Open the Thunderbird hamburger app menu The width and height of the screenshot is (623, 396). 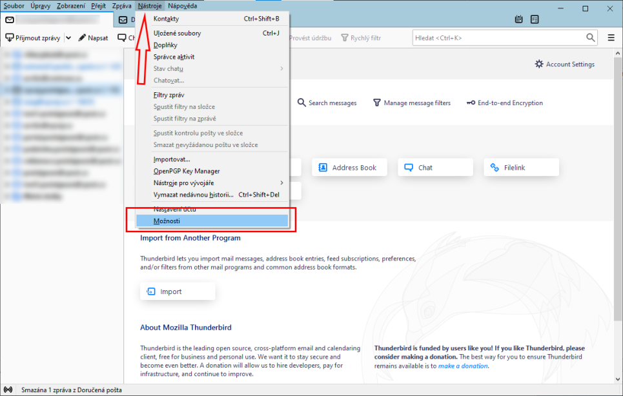tap(611, 37)
